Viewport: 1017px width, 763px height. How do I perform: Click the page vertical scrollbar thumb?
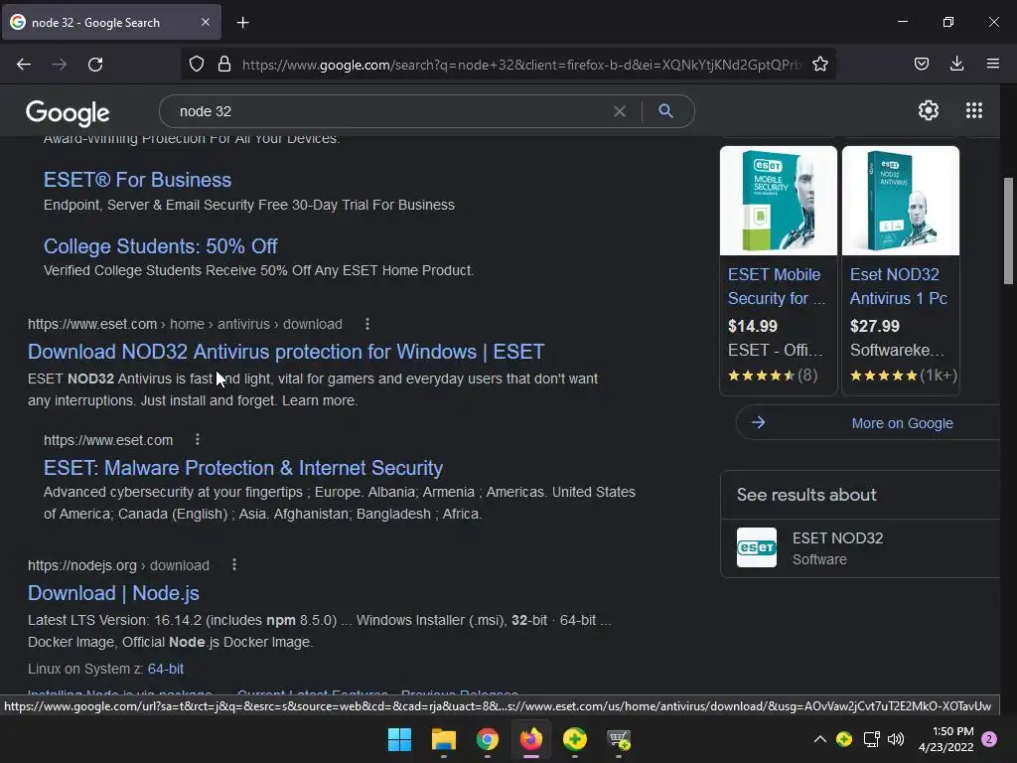click(x=1008, y=230)
